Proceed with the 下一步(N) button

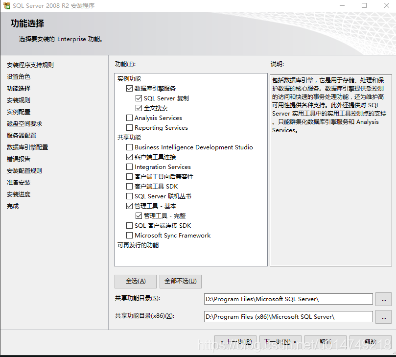pyautogui.click(x=280, y=342)
